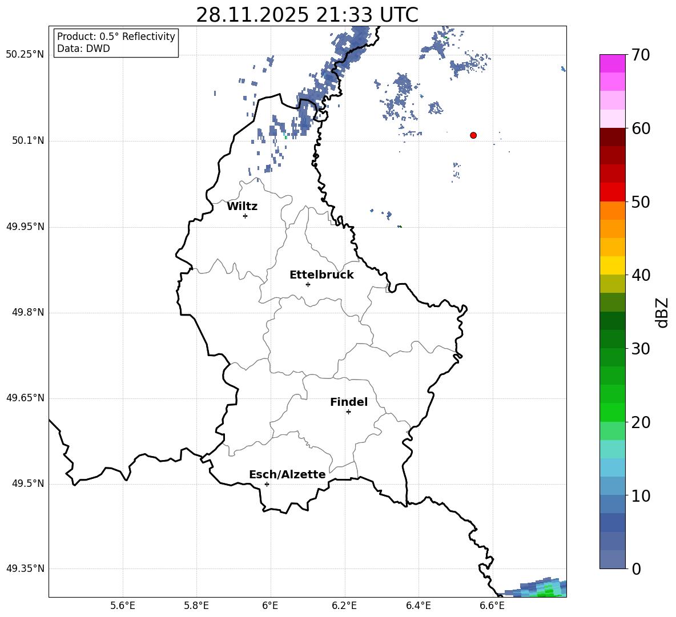Click the 49.35°N latitude label
The height and width of the screenshot is (617, 676).
[x=25, y=568]
